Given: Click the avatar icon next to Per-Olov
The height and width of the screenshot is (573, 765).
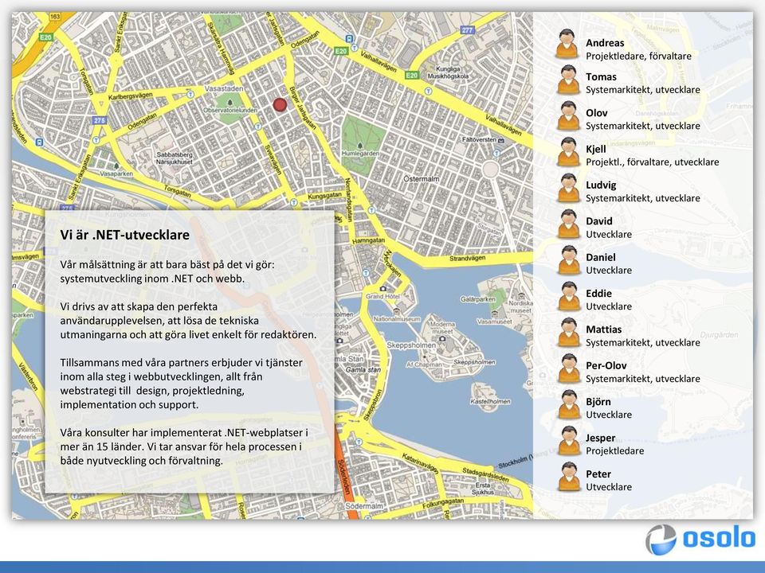Looking at the screenshot, I should [x=568, y=368].
